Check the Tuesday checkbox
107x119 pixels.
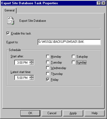[x=48, y=62]
